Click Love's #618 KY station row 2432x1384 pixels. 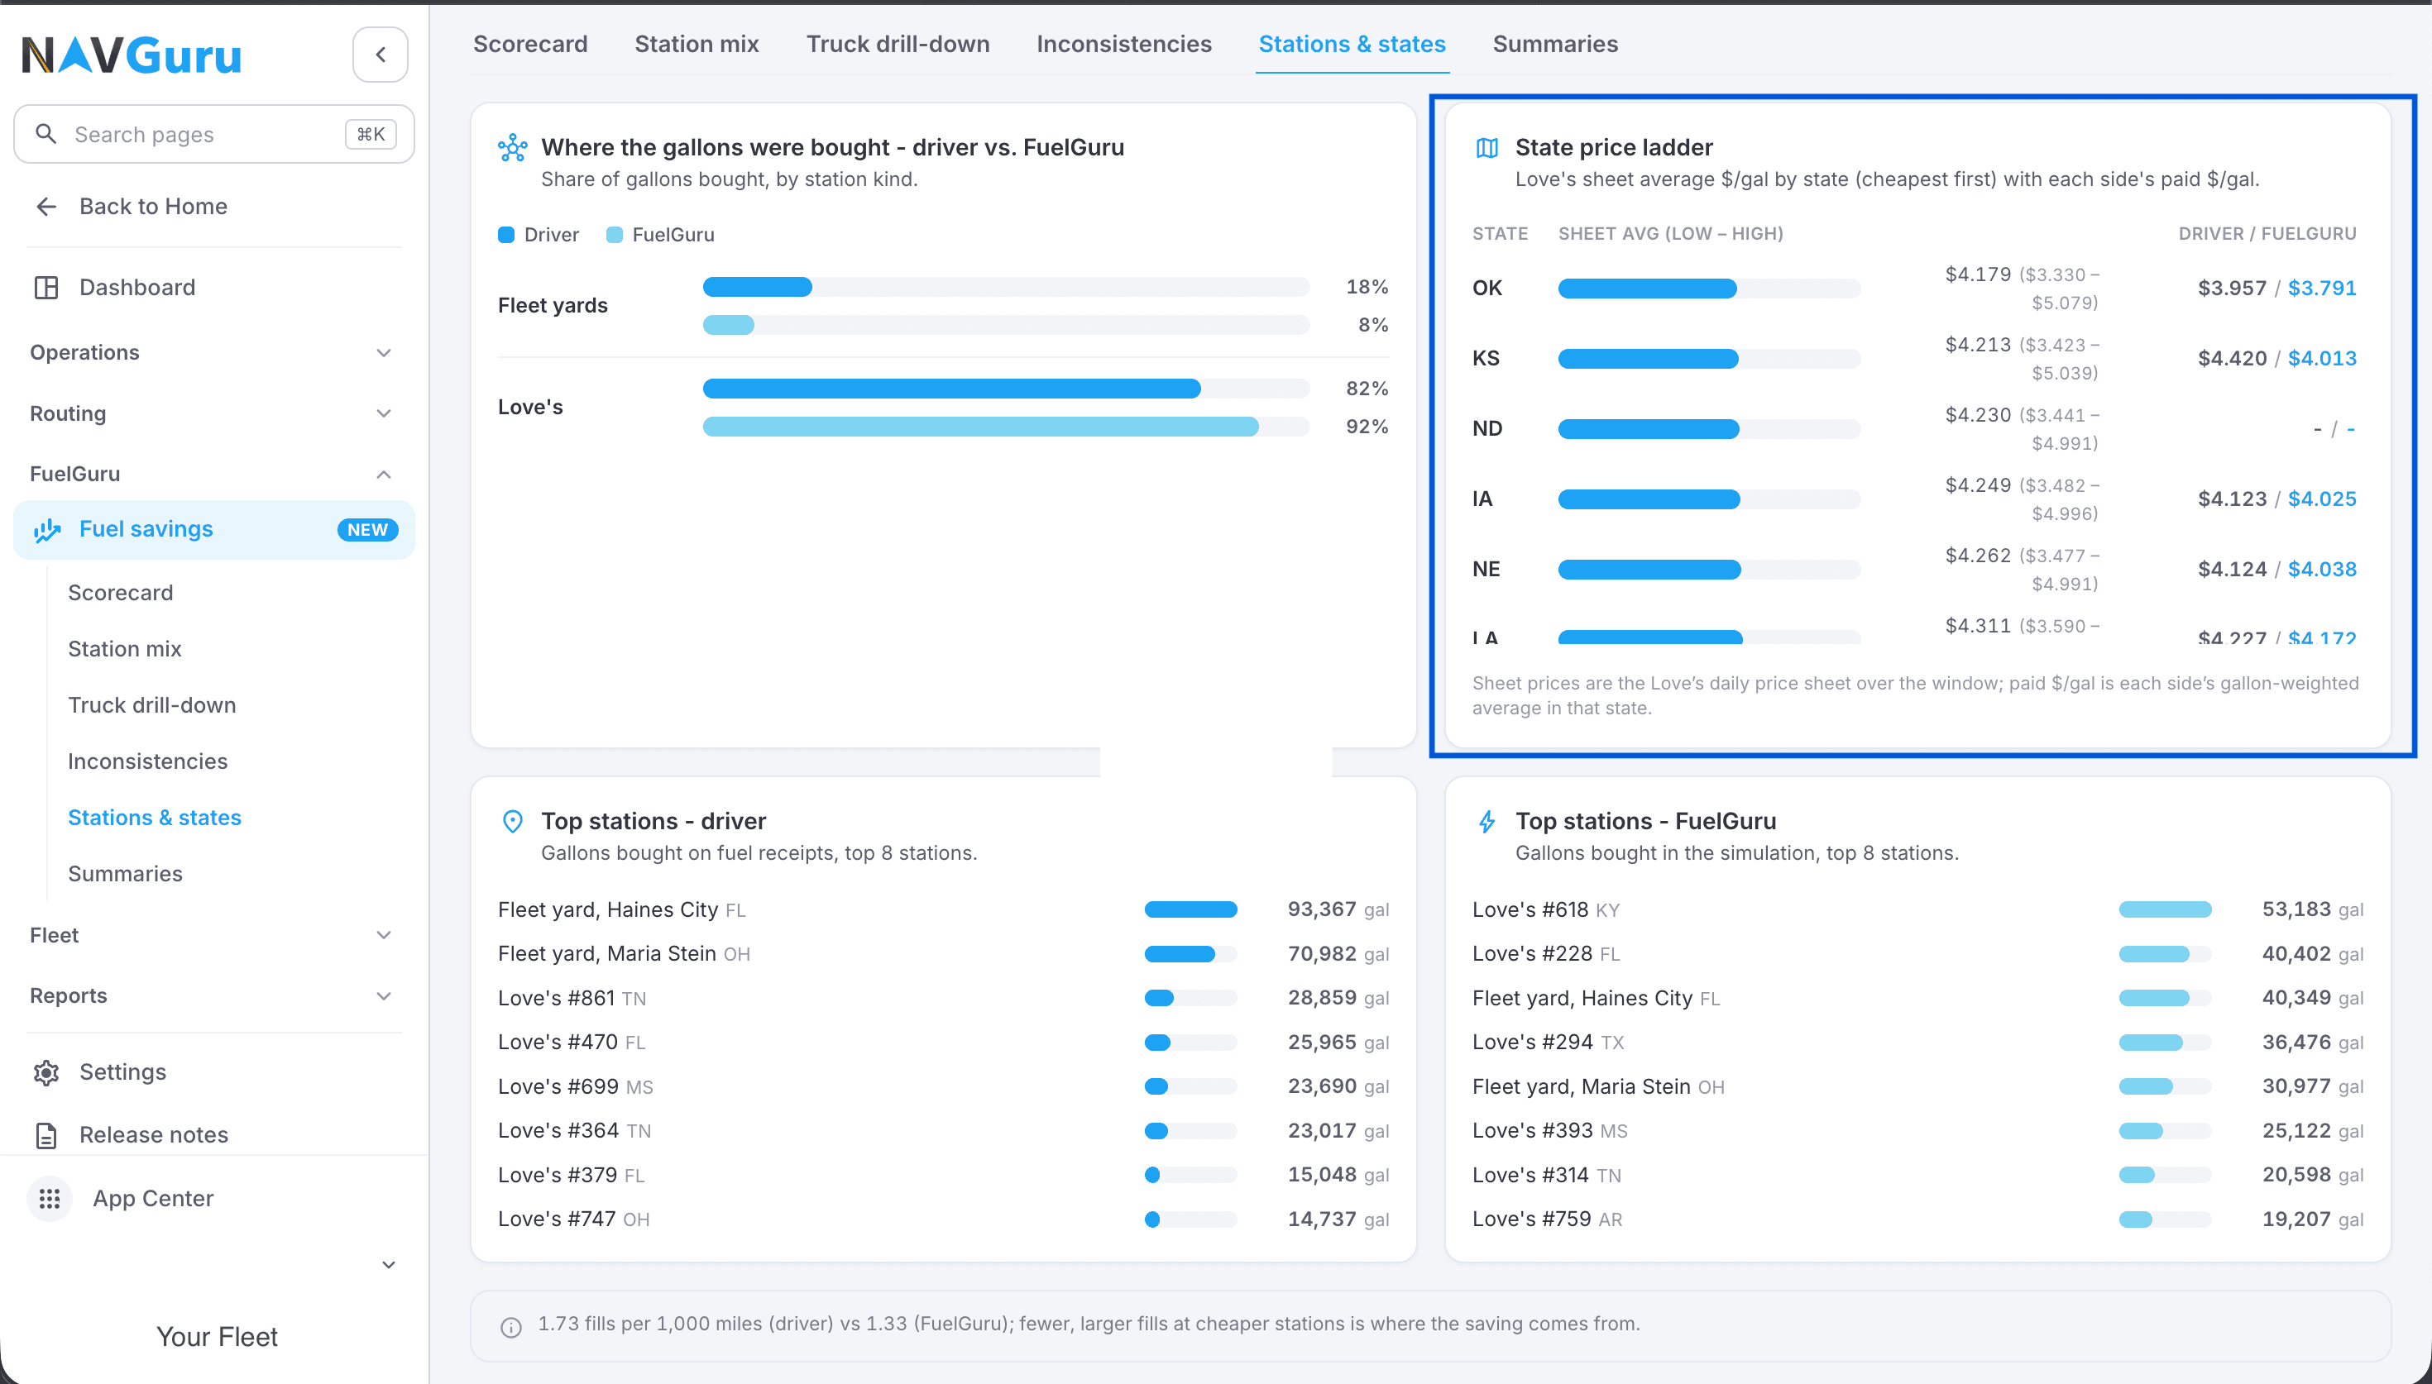pos(1917,909)
